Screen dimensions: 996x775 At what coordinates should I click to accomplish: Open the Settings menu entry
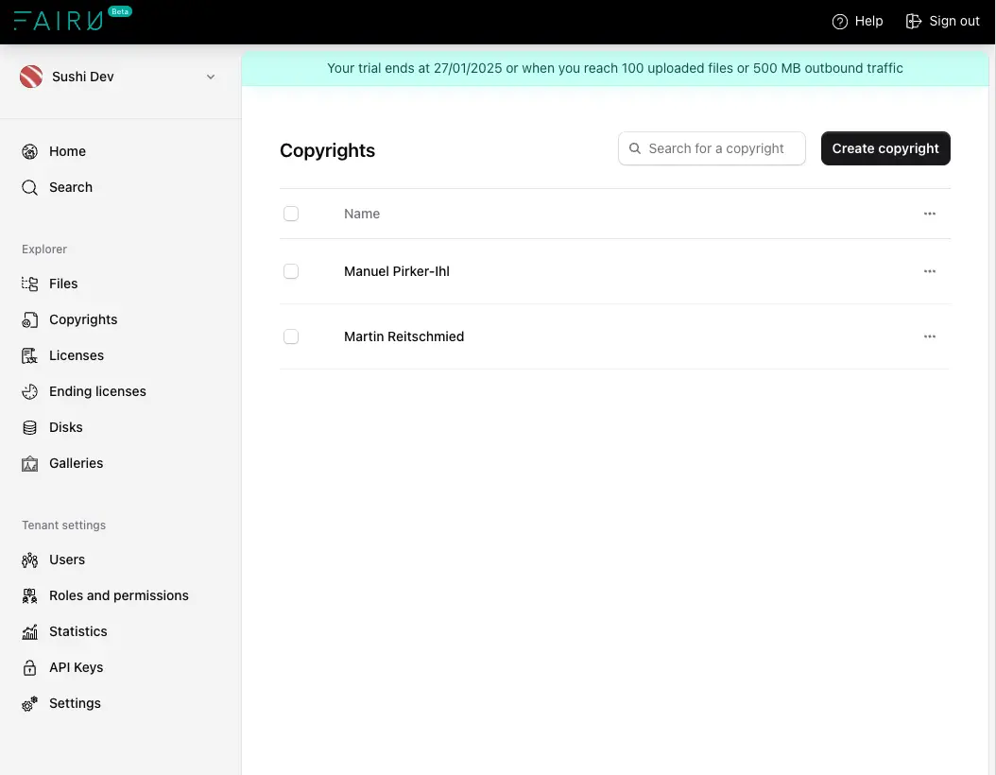click(75, 703)
